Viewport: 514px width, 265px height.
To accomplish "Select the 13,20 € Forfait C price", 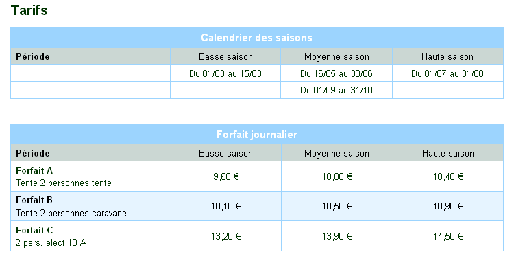I will (226, 236).
